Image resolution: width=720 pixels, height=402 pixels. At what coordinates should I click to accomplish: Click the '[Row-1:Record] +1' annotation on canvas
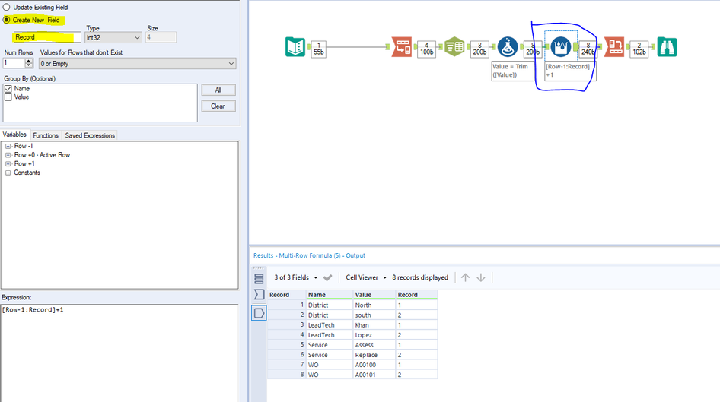coord(569,71)
